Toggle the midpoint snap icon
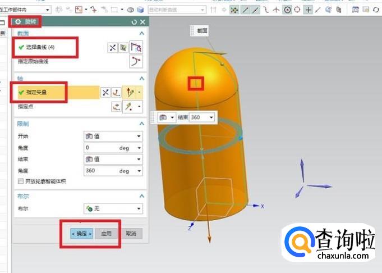 click(255, 10)
